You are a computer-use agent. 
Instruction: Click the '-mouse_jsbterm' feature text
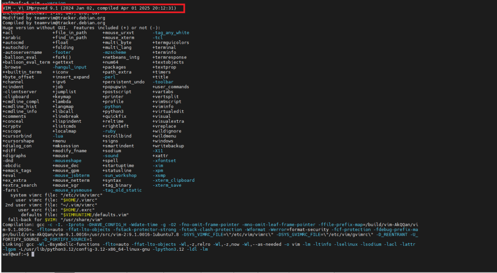tap(71, 175)
